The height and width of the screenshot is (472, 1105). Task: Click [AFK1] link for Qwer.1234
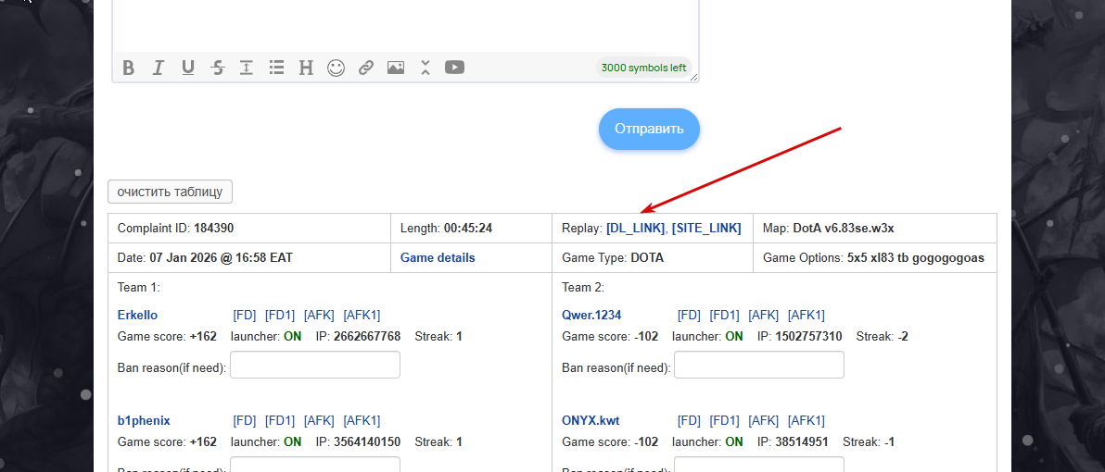(x=807, y=316)
